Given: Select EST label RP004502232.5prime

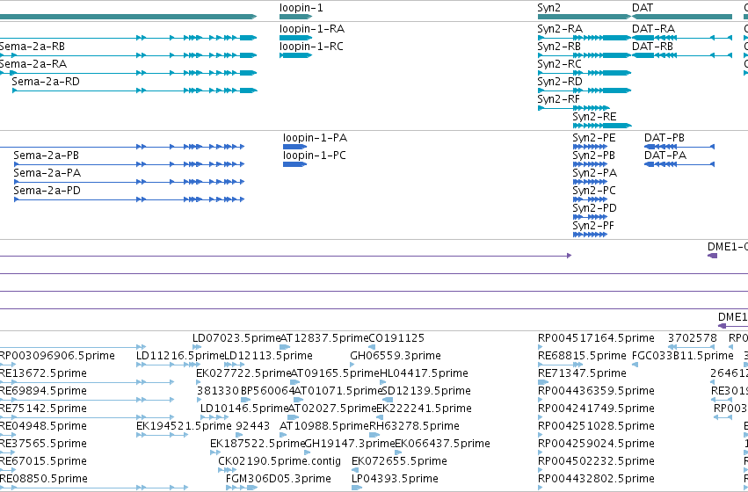Looking at the screenshot, I should tap(596, 461).
